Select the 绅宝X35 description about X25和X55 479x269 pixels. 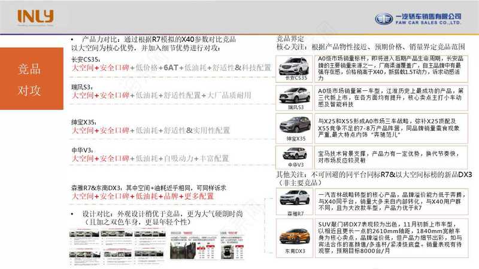pos(392,128)
